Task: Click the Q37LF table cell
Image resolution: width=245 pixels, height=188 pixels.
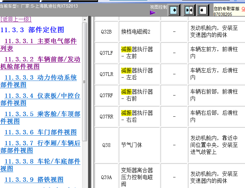Action: pos(106,53)
